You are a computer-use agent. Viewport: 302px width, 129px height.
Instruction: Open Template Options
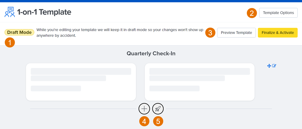coord(278,13)
